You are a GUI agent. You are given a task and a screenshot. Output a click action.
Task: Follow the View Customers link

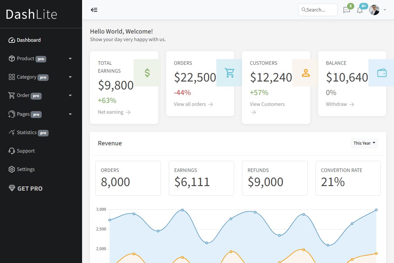point(267,108)
